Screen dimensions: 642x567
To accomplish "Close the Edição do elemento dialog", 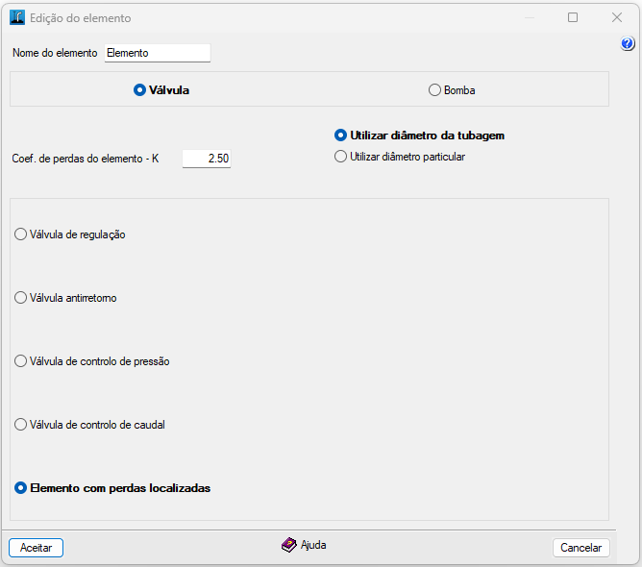I will click(x=617, y=17).
